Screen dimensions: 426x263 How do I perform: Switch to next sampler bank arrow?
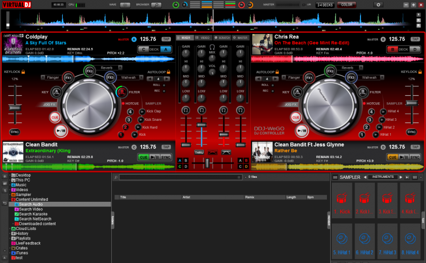click(401, 177)
